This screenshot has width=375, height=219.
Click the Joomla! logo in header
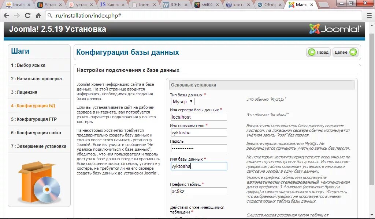point(335,29)
